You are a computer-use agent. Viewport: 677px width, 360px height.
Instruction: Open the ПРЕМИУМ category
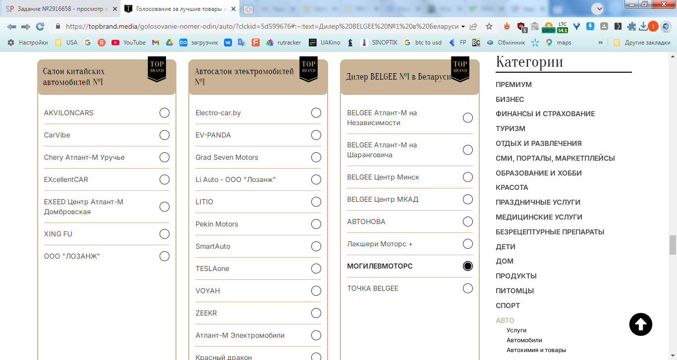513,85
